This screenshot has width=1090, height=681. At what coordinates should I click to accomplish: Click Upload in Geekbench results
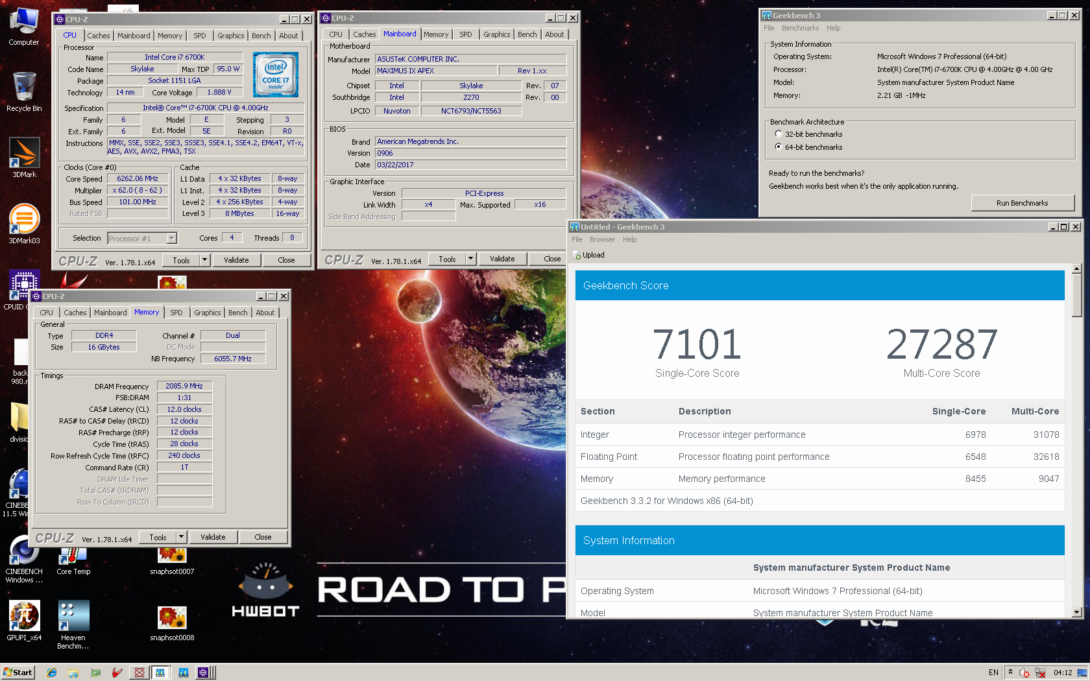(589, 255)
